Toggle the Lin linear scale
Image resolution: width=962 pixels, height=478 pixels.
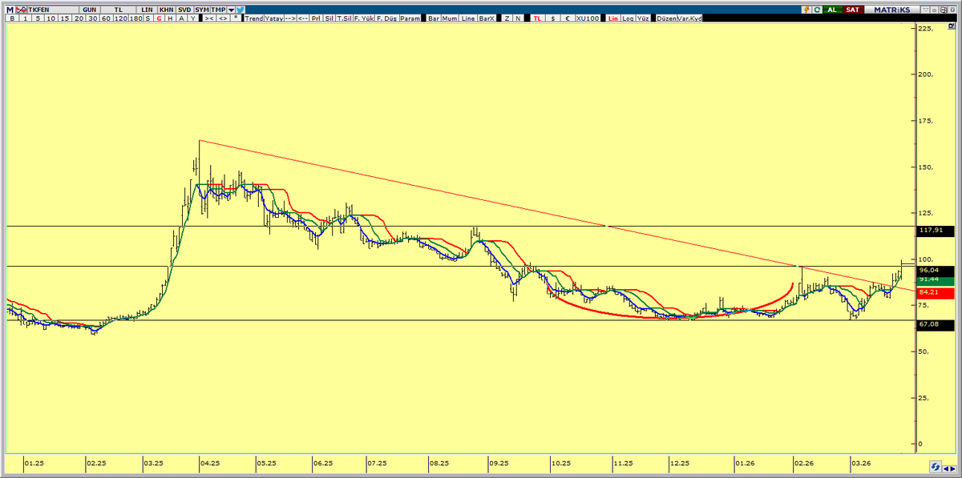tap(613, 18)
